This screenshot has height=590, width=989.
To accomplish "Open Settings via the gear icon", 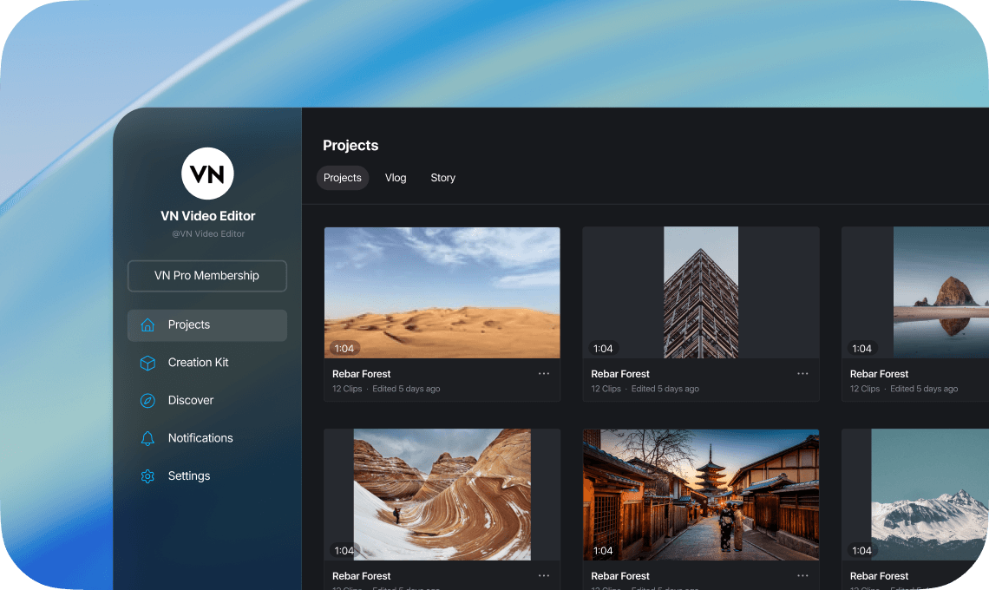I will coord(147,476).
